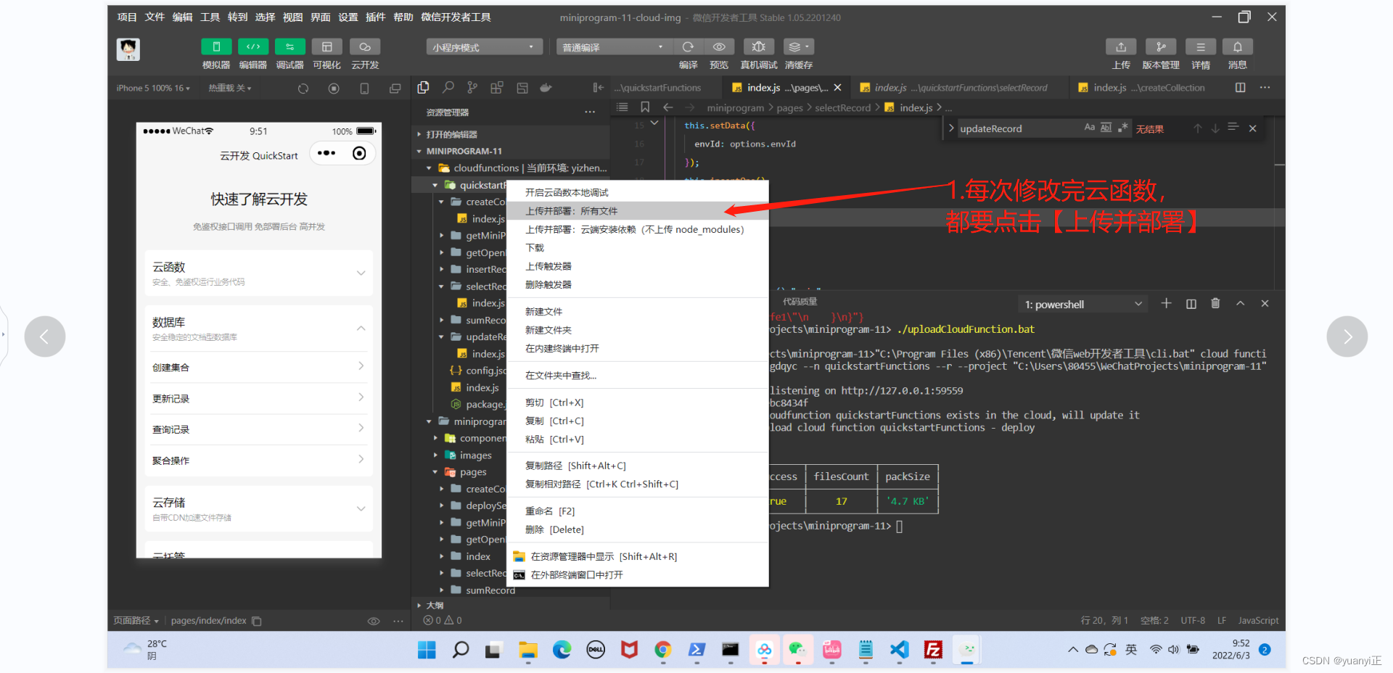Select 删除触发器 in the context menu
Screen dimensions: 1393x673
(x=548, y=285)
